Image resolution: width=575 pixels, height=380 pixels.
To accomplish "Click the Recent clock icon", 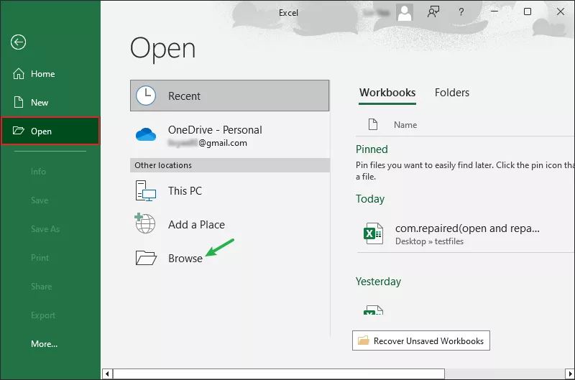I will (x=146, y=96).
